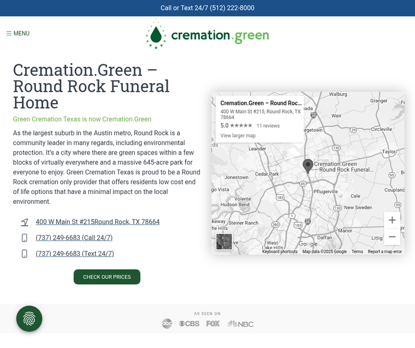Click the location arrow icon beside address
This screenshot has height=348, width=415.
24,222
